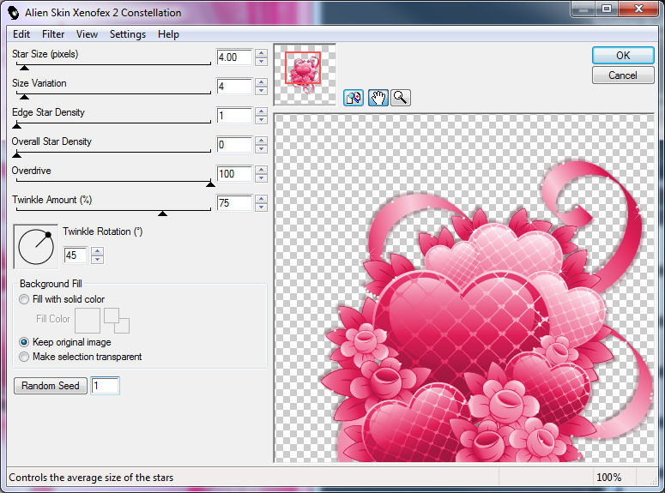Decrease Edge Star Density with down arrow
Viewport: 665px width, 493px height.
[x=261, y=119]
